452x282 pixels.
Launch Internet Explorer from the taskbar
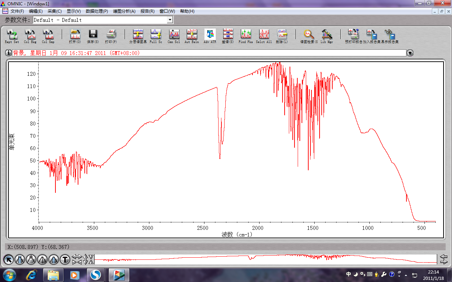point(32,274)
